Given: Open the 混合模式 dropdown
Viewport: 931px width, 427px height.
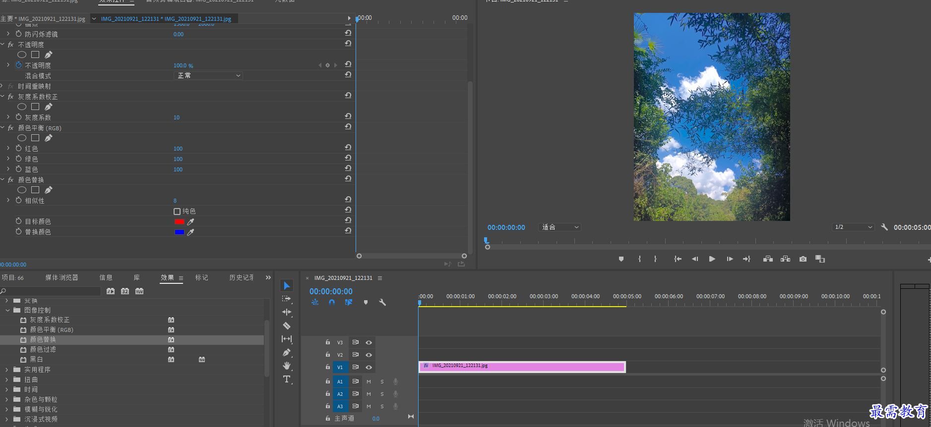Looking at the screenshot, I should [x=208, y=75].
